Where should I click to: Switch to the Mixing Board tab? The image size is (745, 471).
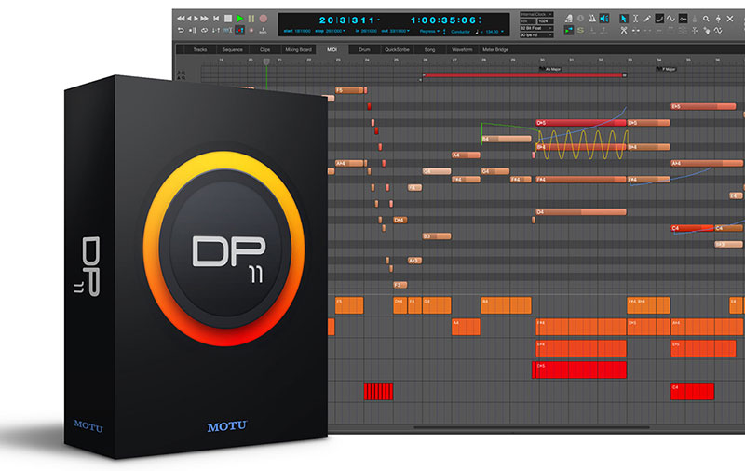(298, 49)
